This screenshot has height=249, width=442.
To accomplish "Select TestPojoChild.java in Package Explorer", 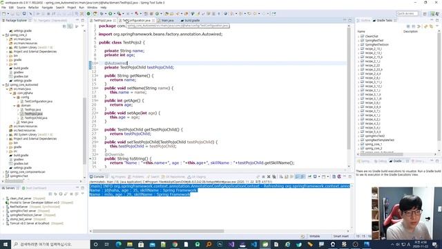I will [x=36, y=118].
